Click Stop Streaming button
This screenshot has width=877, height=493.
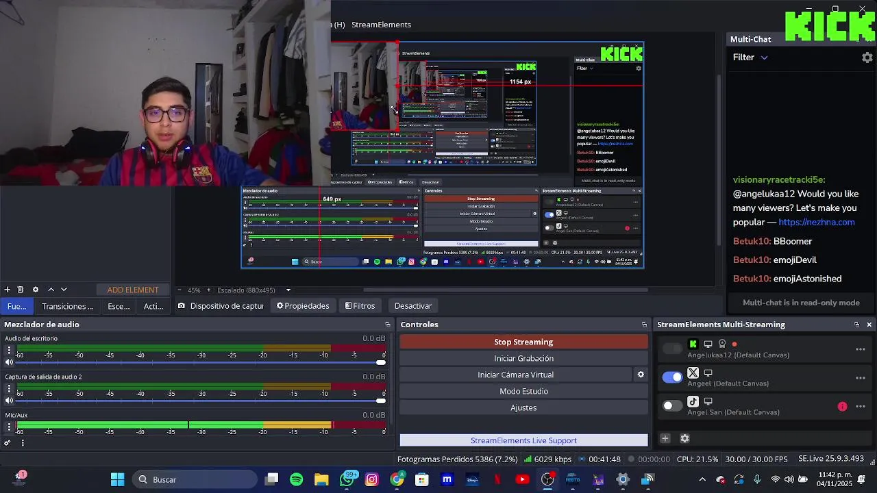coord(523,342)
